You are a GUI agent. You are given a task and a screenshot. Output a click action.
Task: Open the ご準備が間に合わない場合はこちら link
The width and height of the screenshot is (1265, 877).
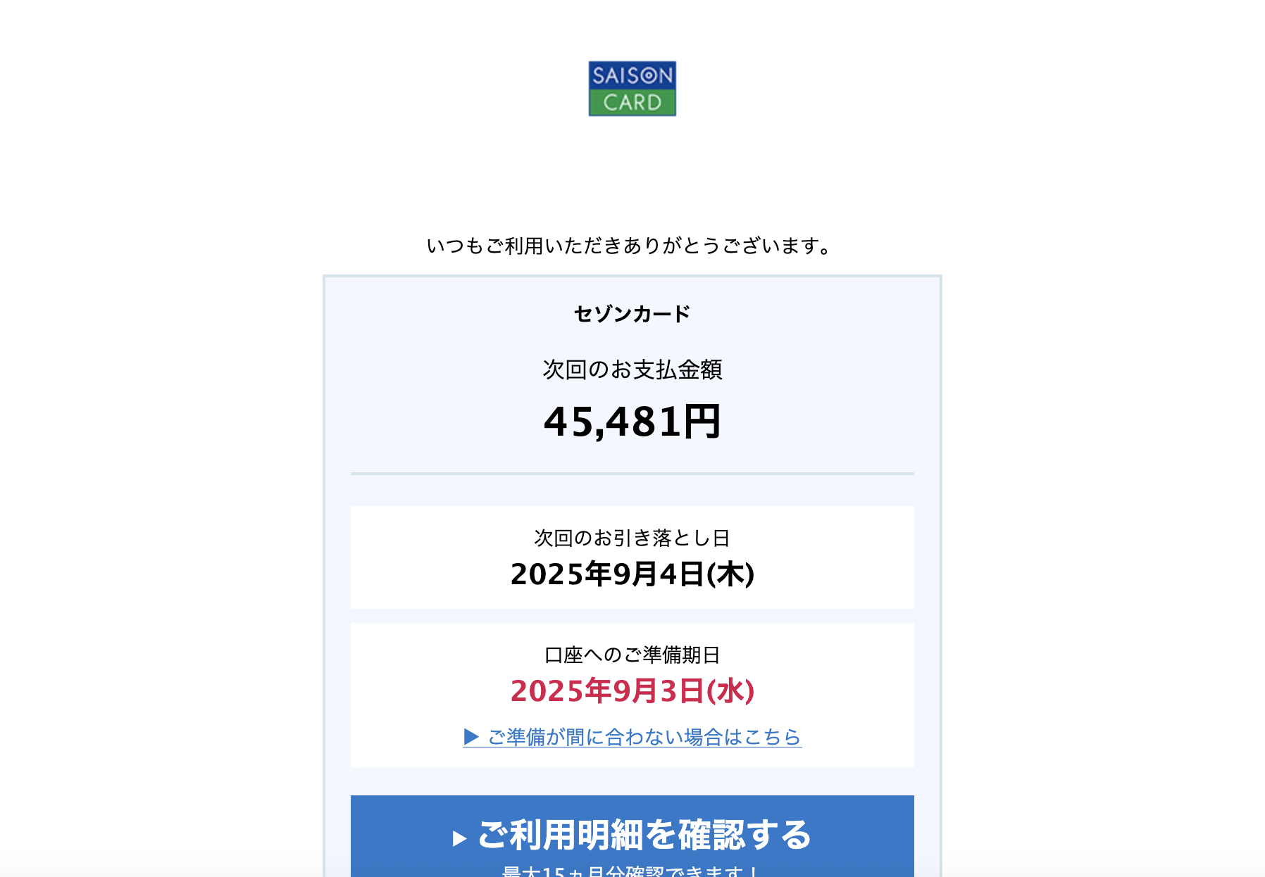coord(632,737)
